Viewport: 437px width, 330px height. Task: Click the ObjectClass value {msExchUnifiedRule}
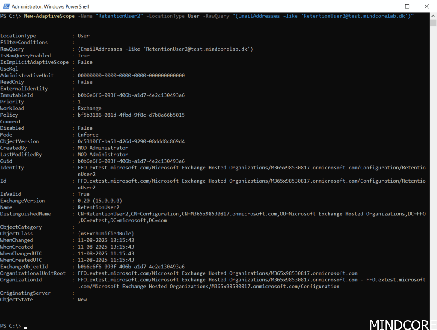tap(106, 234)
